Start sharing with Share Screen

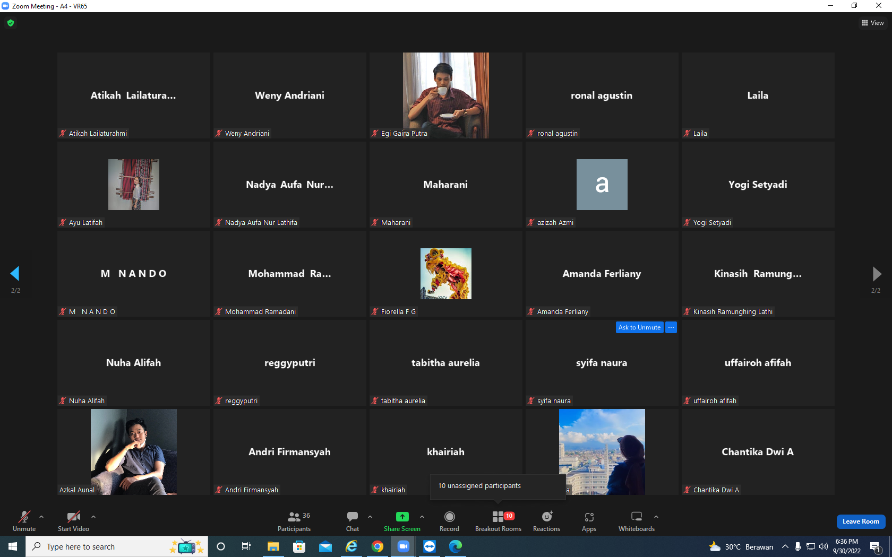[402, 521]
